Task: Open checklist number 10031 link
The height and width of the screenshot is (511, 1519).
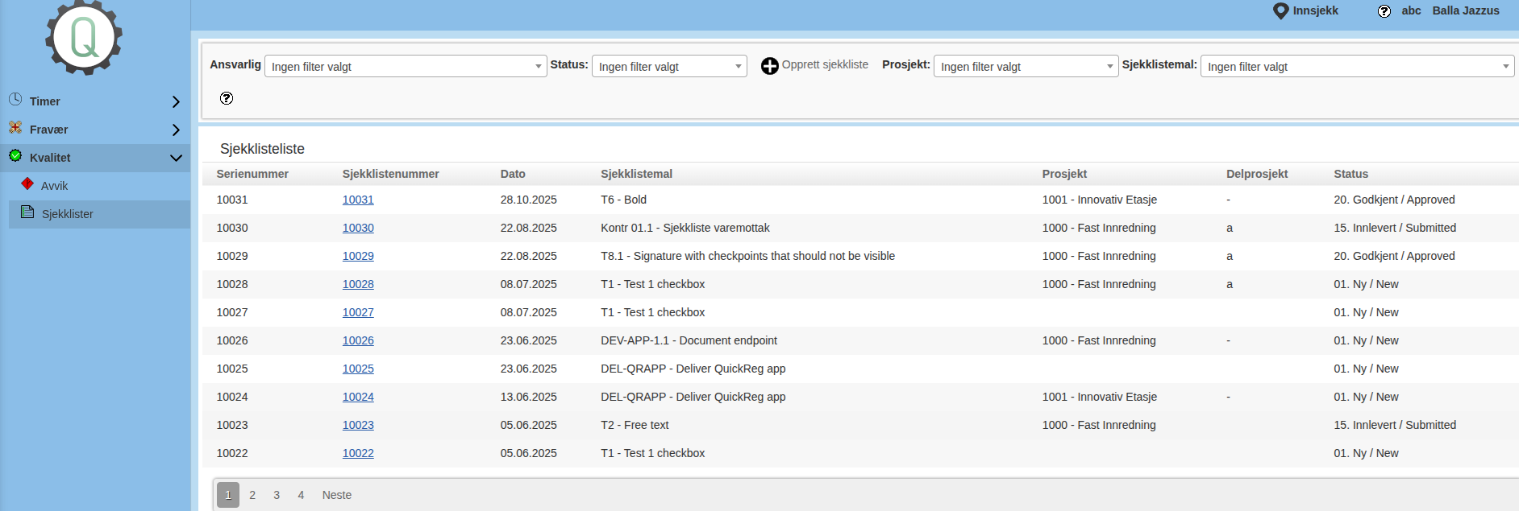Action: [x=358, y=200]
